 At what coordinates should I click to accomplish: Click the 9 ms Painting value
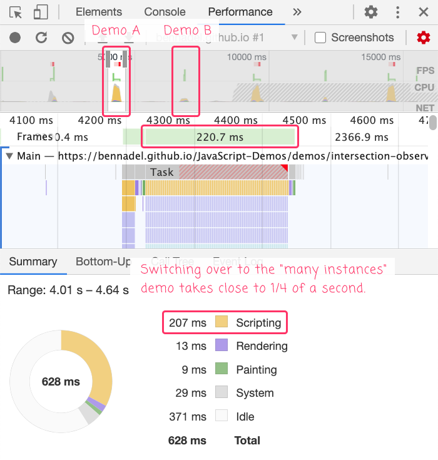tap(194, 370)
